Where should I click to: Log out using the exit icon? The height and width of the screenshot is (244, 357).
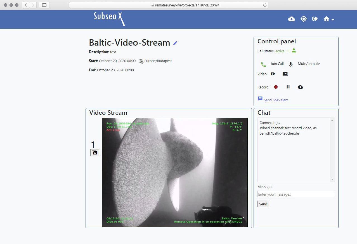click(x=315, y=19)
